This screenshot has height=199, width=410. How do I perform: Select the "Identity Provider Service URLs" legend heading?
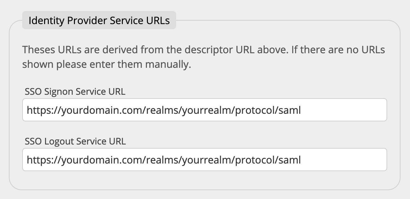click(x=99, y=21)
